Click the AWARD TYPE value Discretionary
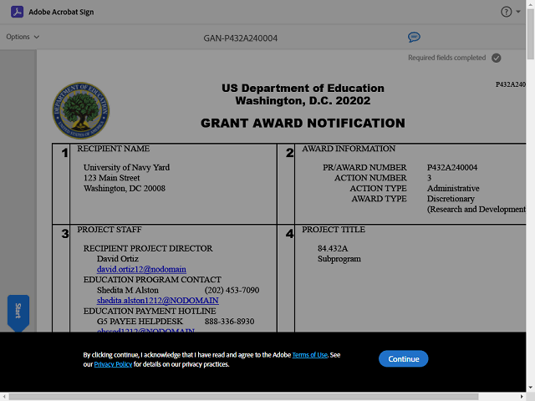The image size is (535, 401). tap(451, 199)
